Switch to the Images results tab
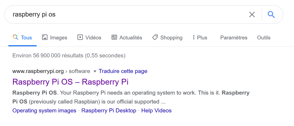This screenshot has width=294, height=126. [x=55, y=38]
